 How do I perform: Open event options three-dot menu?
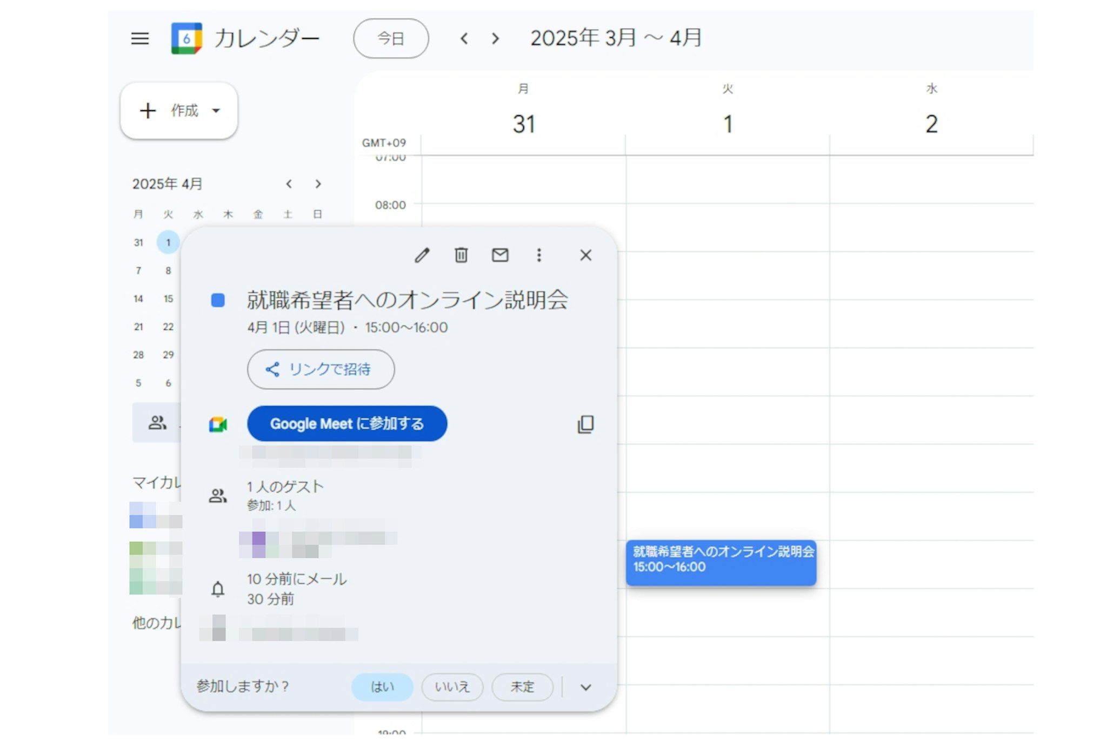(539, 255)
